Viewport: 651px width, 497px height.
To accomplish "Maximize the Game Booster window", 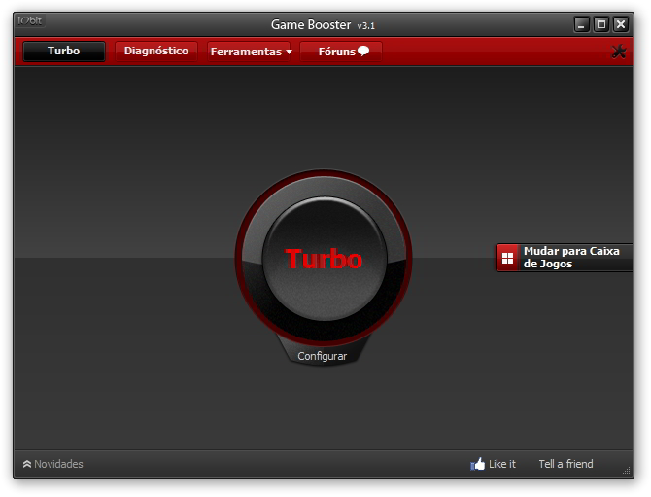I will (601, 24).
